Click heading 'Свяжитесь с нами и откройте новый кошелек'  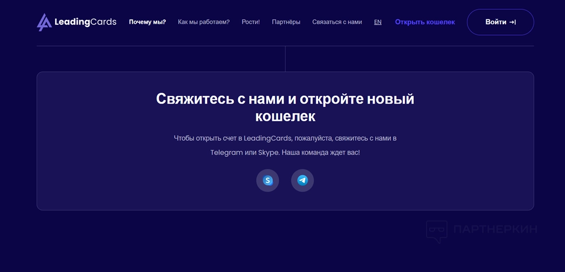click(x=285, y=107)
